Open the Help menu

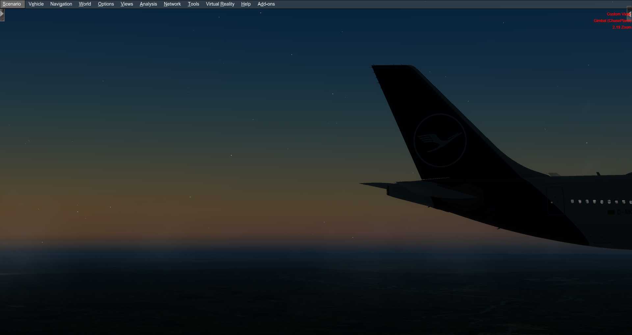pyautogui.click(x=246, y=4)
